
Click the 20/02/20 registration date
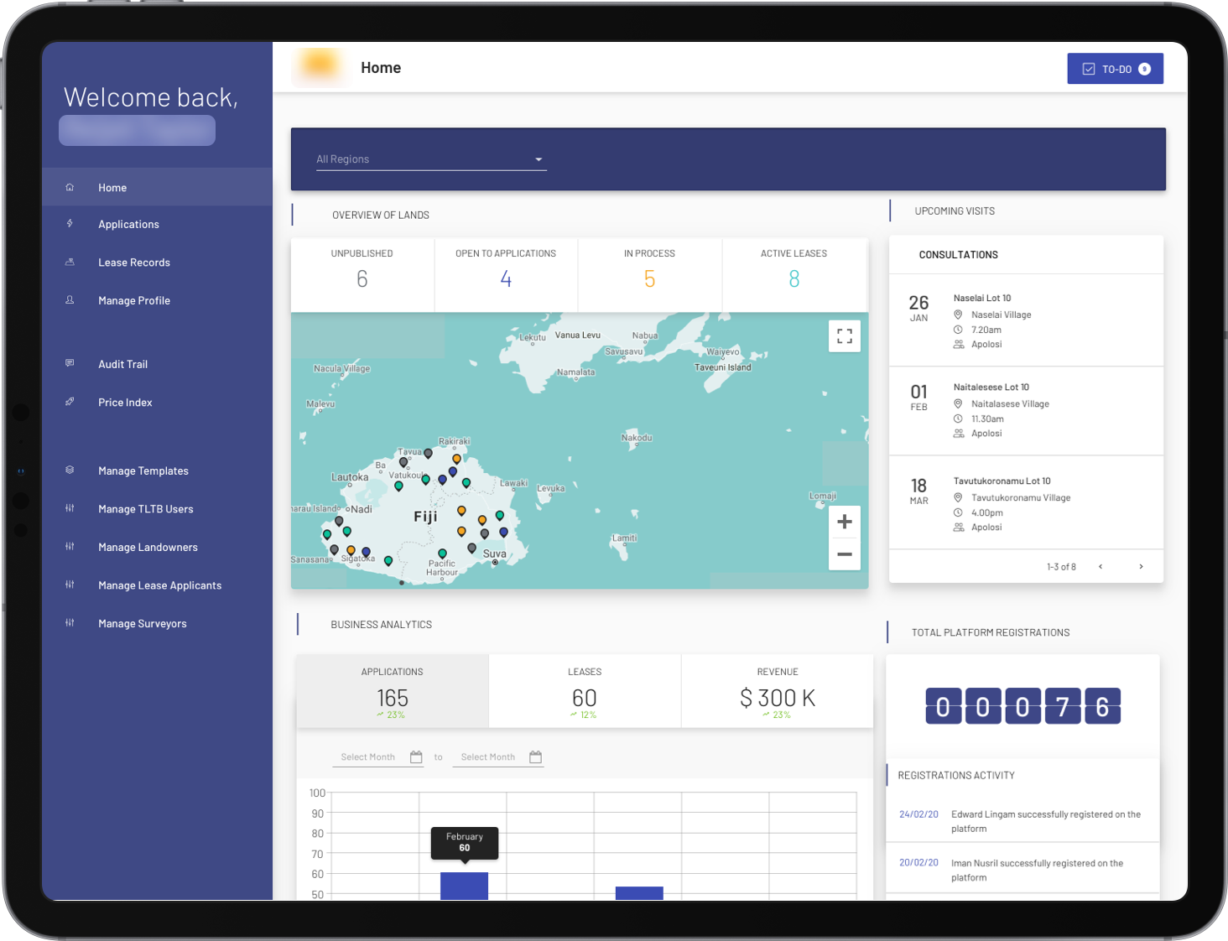pyautogui.click(x=918, y=863)
